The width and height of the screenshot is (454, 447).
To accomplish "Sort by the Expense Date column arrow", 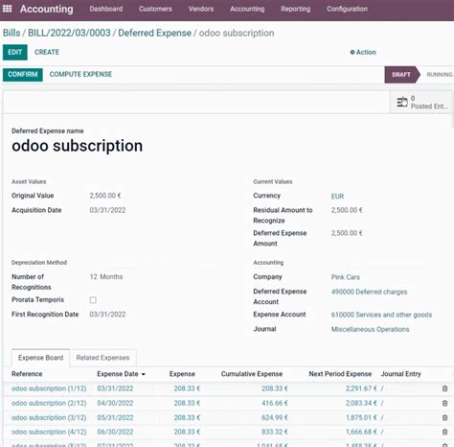I will pyautogui.click(x=144, y=374).
